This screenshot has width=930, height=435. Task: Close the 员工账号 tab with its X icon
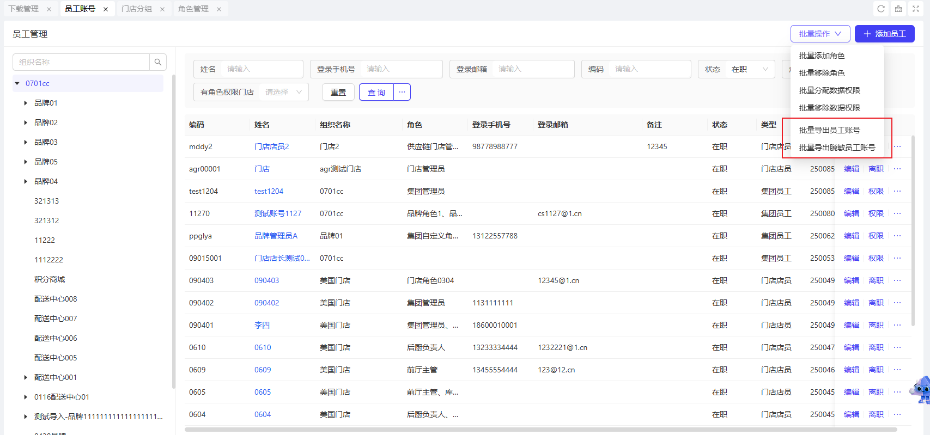click(x=106, y=9)
